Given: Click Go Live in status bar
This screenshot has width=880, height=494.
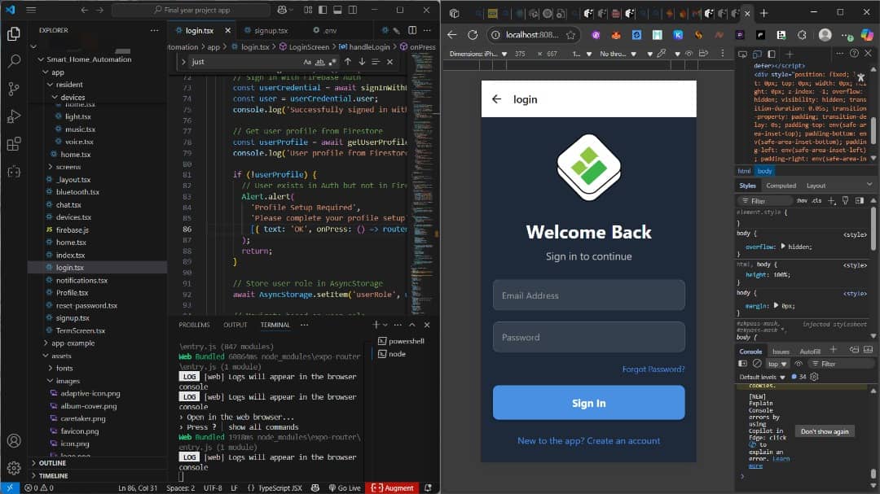Looking at the screenshot, I should 345,487.
